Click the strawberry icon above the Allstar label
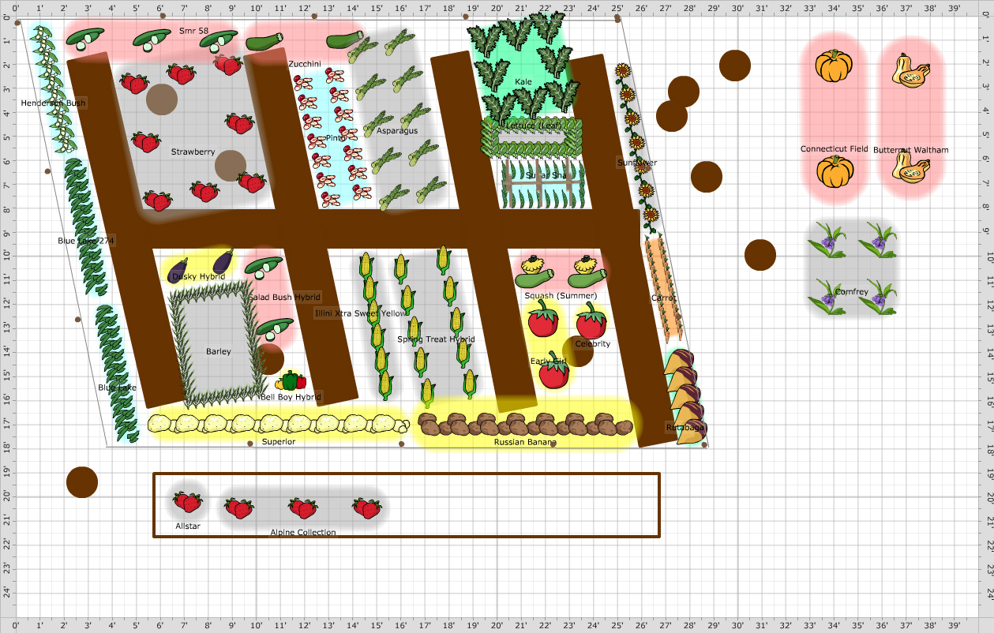 (x=188, y=501)
